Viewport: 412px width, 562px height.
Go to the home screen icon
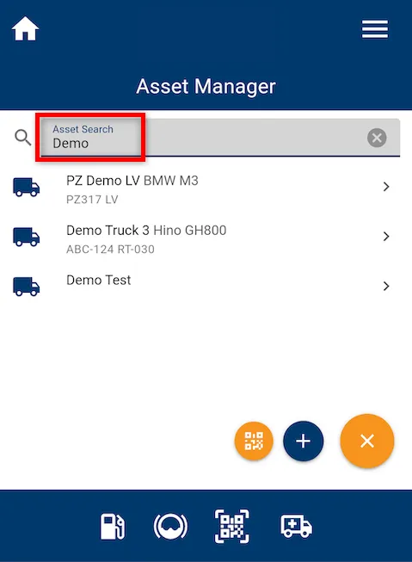coord(25,28)
